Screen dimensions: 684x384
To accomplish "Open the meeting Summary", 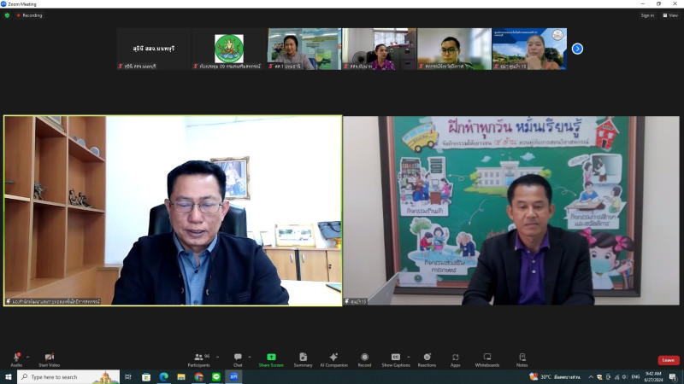I will tap(303, 358).
